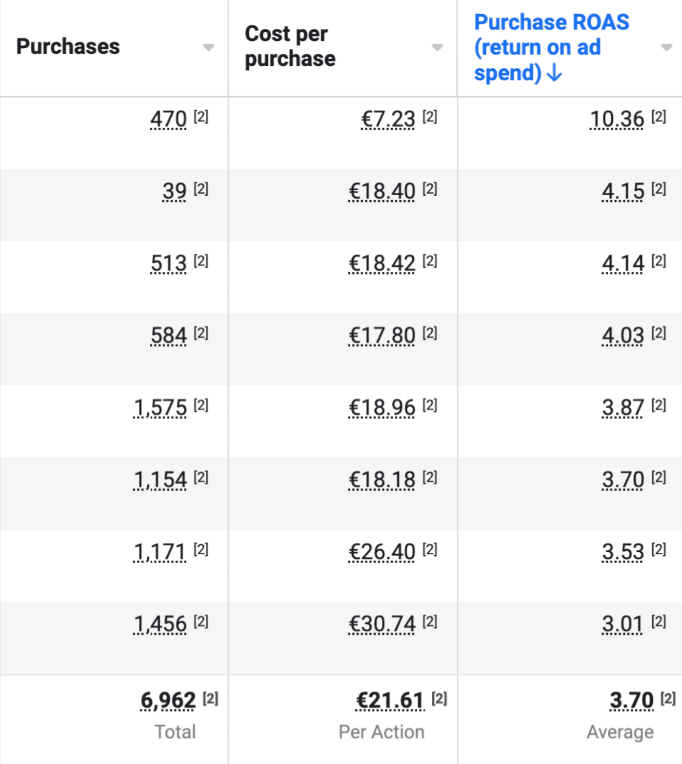Open the Purchases column dropdown arrow

(208, 47)
